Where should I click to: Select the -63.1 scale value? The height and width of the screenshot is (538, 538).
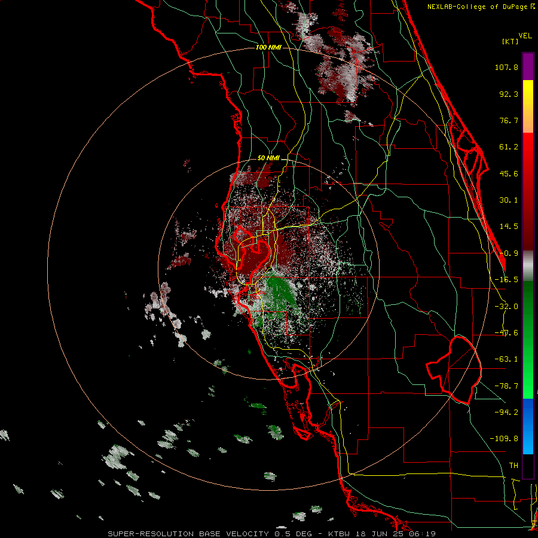point(506,359)
